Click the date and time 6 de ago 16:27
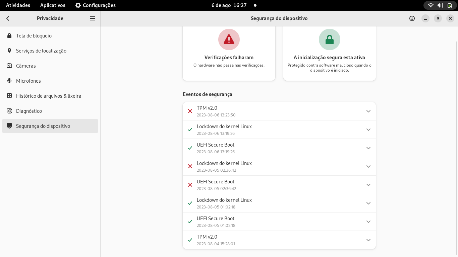The image size is (458, 257). point(229,5)
